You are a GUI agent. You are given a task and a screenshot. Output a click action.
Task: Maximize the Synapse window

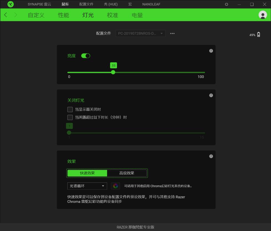252,4
